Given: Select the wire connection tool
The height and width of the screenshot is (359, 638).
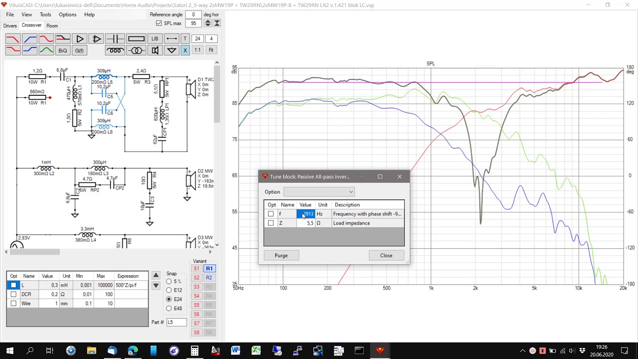Looking at the screenshot, I should pos(171,39).
